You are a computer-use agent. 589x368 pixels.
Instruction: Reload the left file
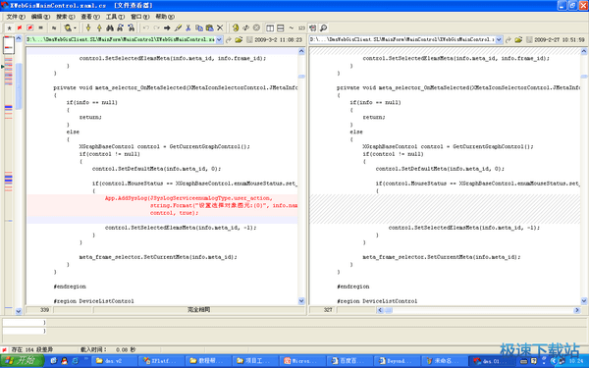(x=229, y=39)
